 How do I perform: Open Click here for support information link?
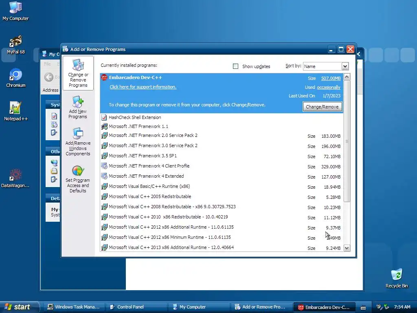[x=143, y=87]
